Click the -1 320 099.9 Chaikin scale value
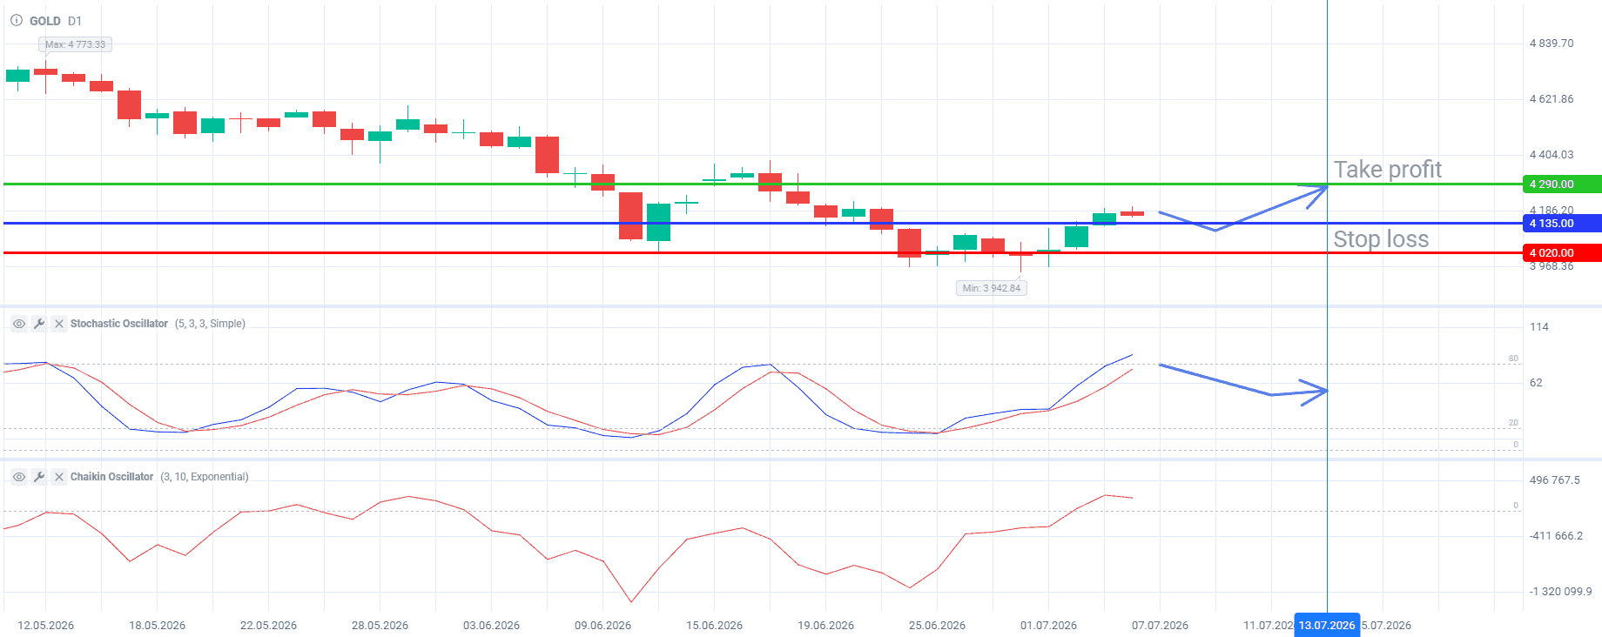The width and height of the screenshot is (1602, 637). click(x=1561, y=592)
